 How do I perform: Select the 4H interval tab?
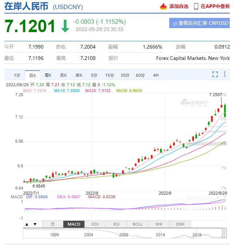click(156, 75)
